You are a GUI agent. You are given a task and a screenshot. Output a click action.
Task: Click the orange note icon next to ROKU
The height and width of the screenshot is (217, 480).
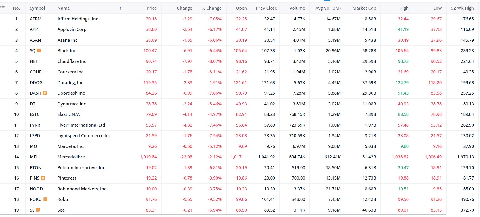[x=45, y=199]
